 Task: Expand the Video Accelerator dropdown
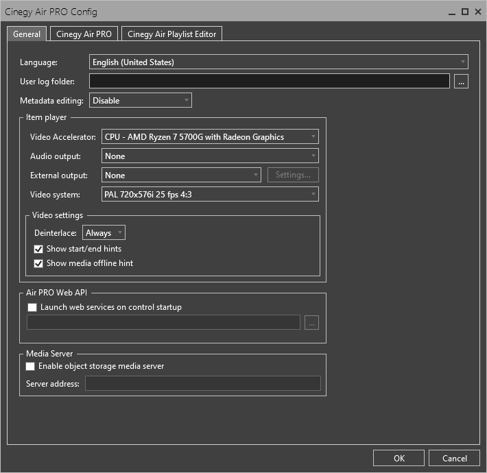(x=210, y=136)
